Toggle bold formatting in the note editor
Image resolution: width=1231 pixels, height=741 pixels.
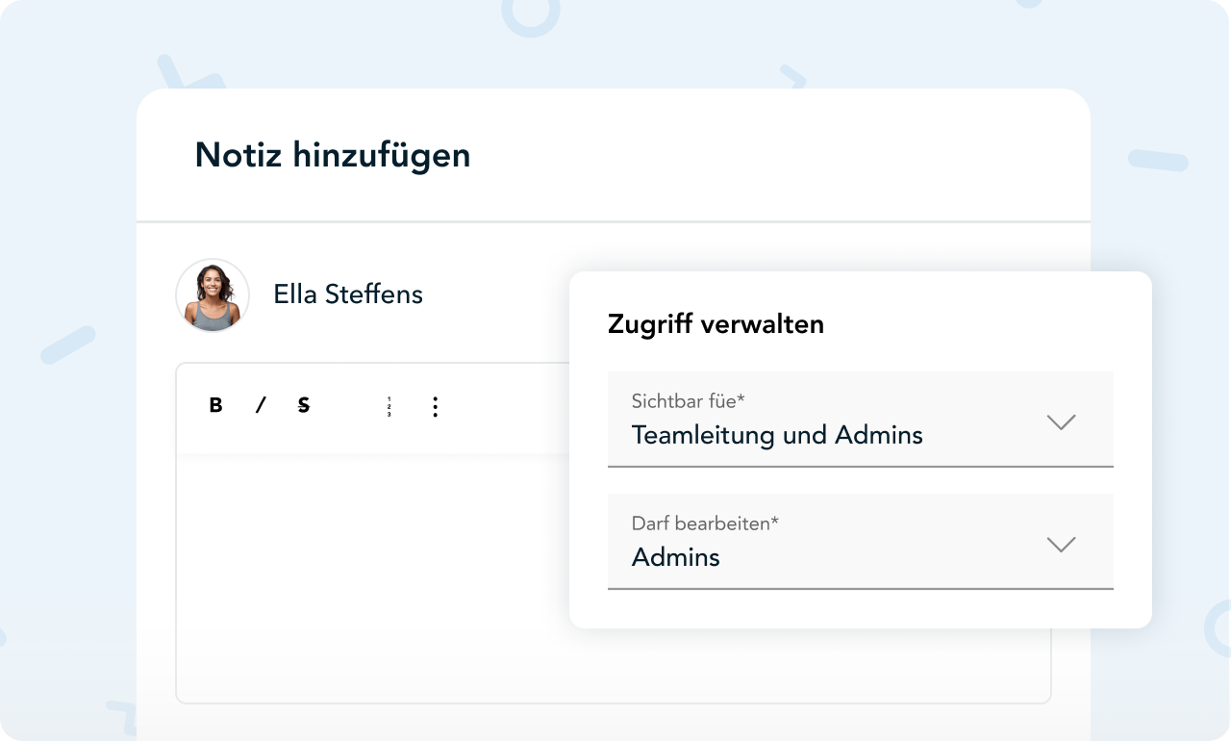(x=215, y=406)
